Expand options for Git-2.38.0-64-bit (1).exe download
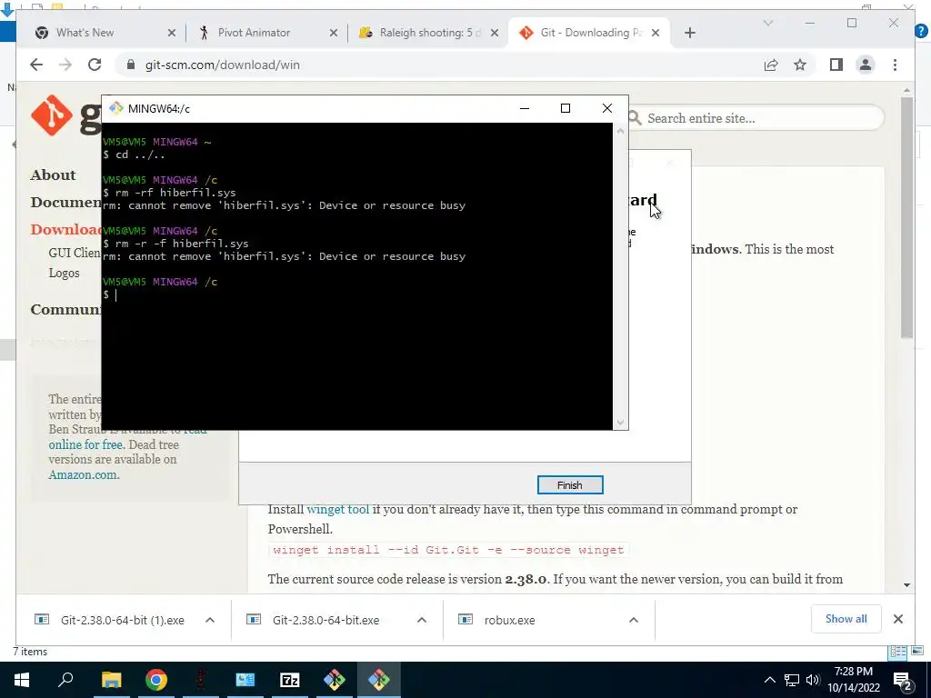931x698 pixels. [x=210, y=620]
